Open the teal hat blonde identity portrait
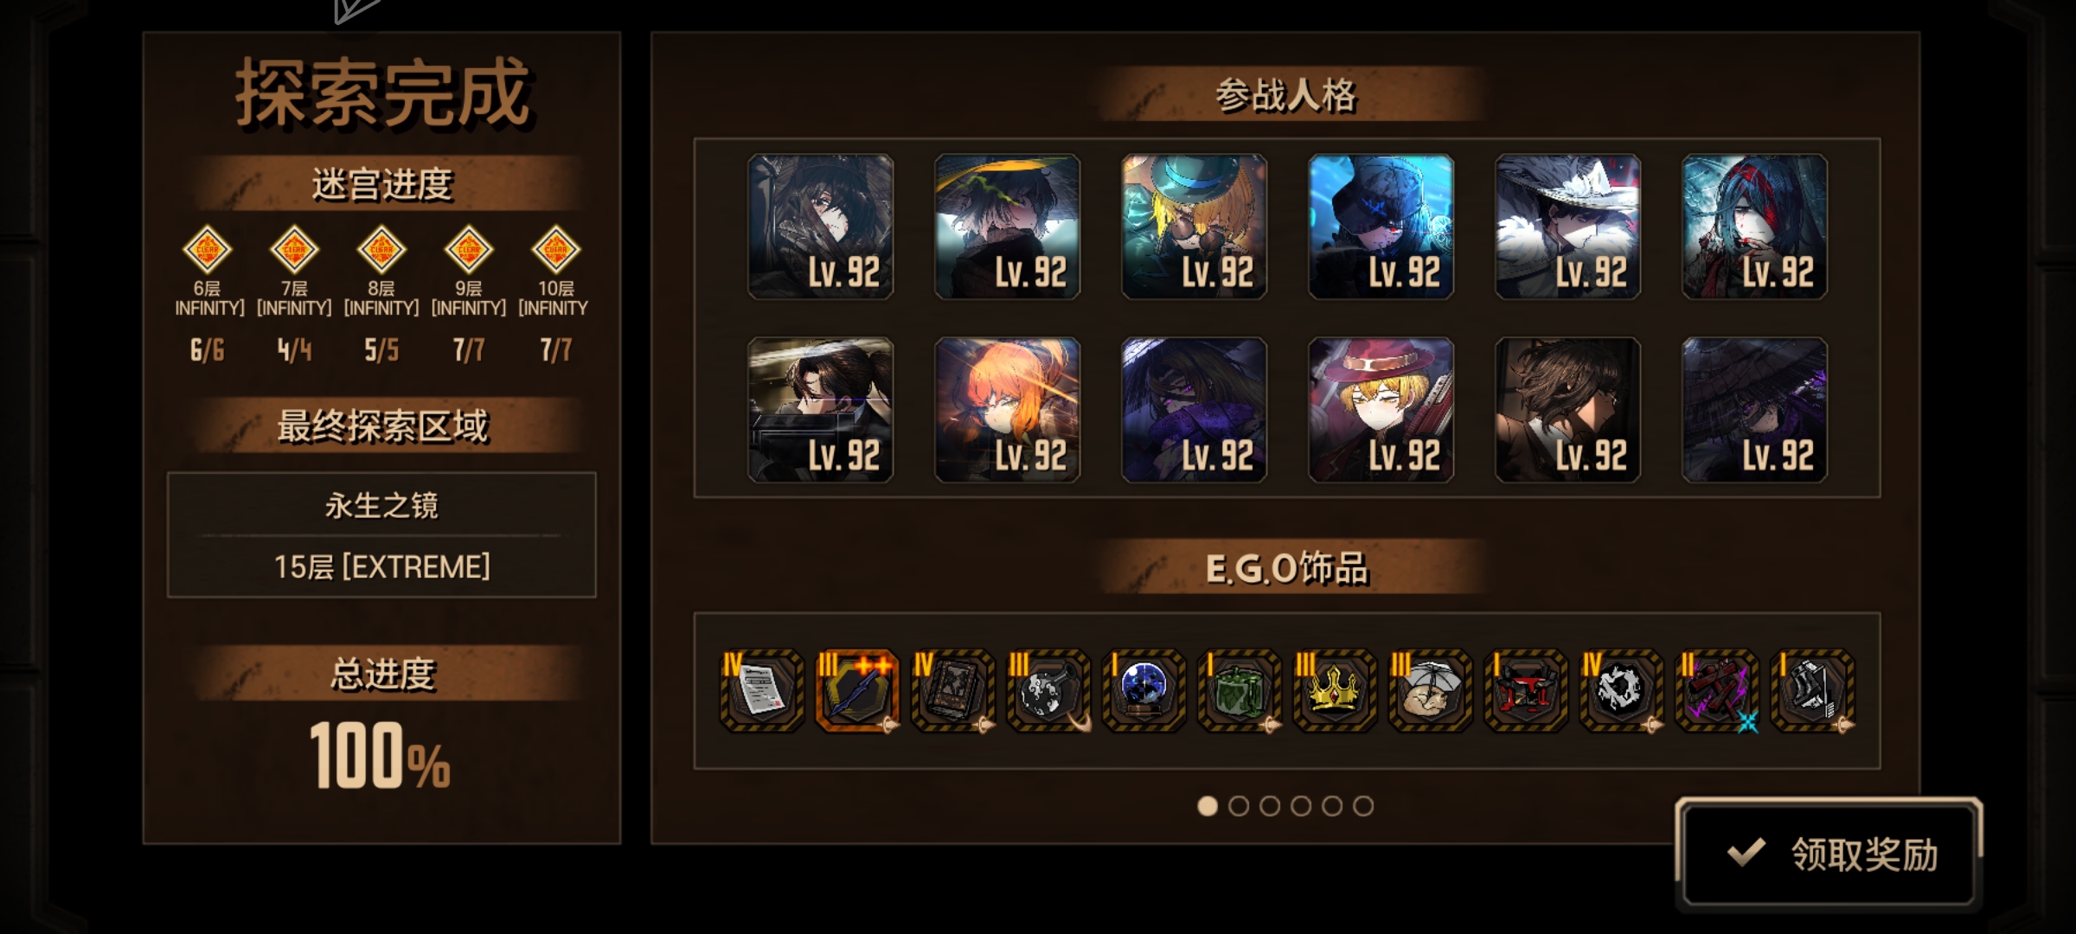This screenshot has width=2076, height=934. point(1195,227)
